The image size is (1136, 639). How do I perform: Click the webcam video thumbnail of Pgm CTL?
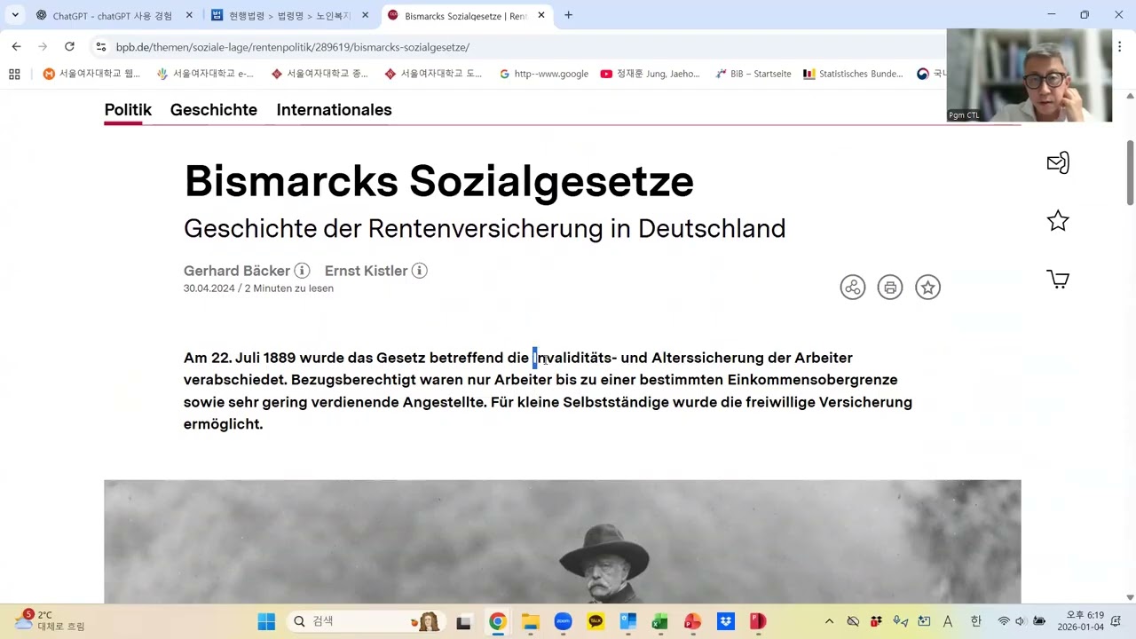[x=1029, y=75]
